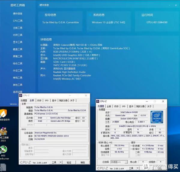This screenshot has height=172, width=180.
Task: Click Gemini Lake Host Bridge chipset field
Action: click(x=60, y=118)
